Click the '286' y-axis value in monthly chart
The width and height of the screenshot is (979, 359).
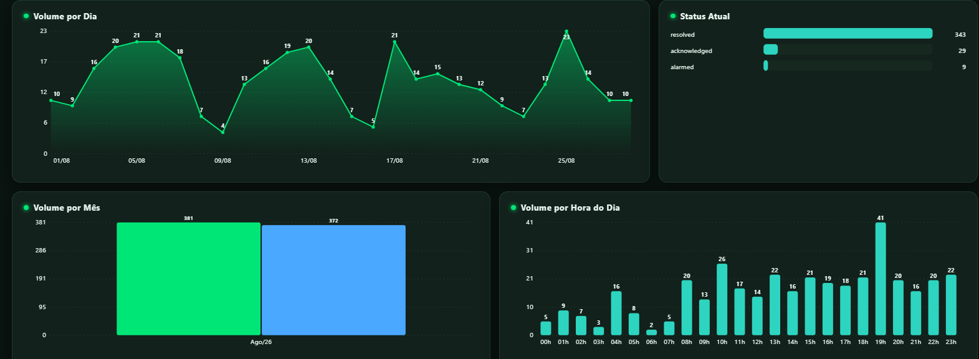pos(41,251)
